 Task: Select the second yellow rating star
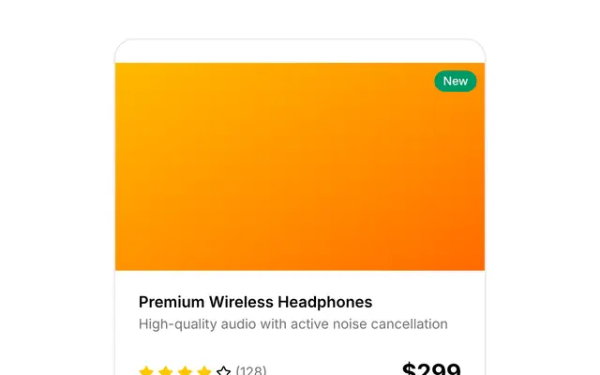click(165, 371)
